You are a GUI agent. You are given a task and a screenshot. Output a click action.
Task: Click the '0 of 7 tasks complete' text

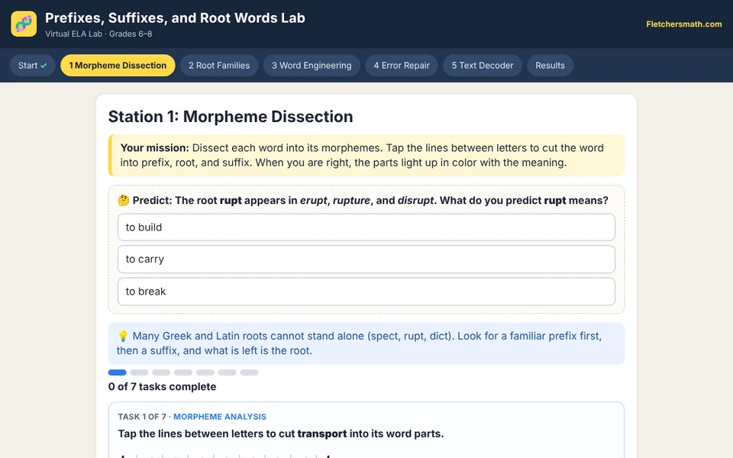162,386
